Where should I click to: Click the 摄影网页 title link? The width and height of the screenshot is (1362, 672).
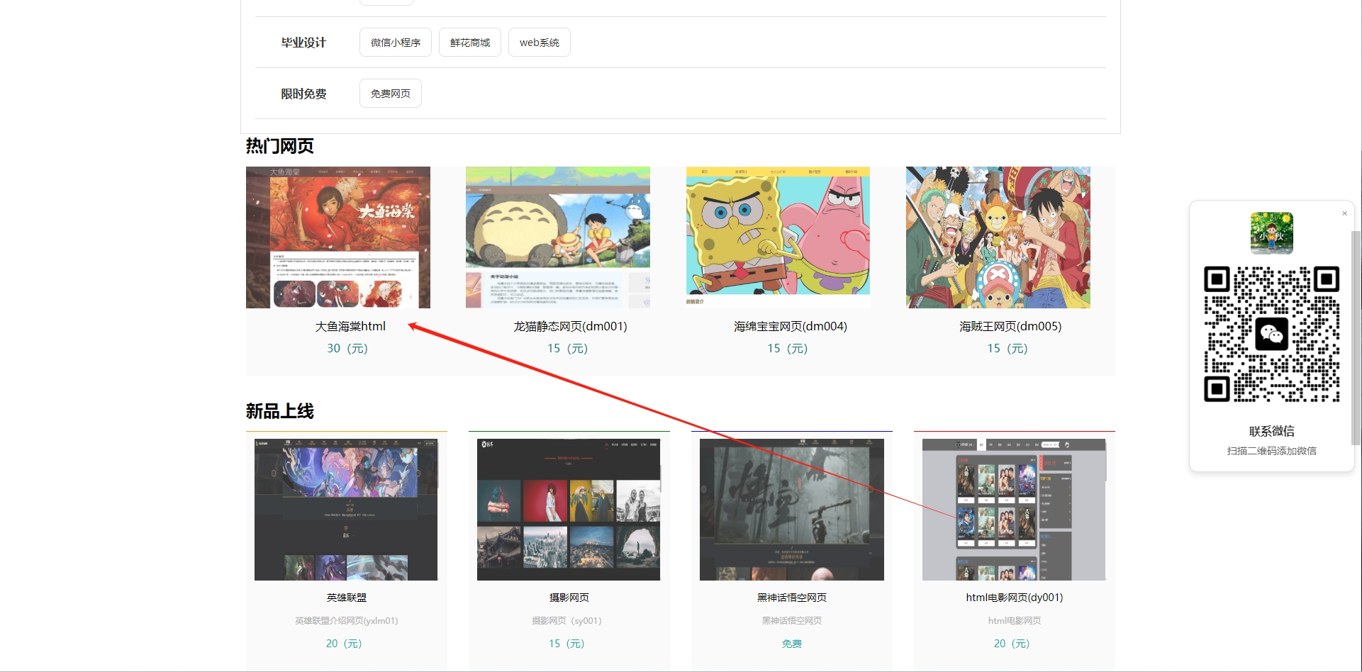click(x=569, y=598)
